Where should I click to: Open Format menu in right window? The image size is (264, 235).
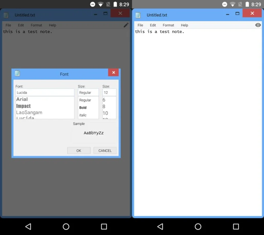tap(168, 25)
